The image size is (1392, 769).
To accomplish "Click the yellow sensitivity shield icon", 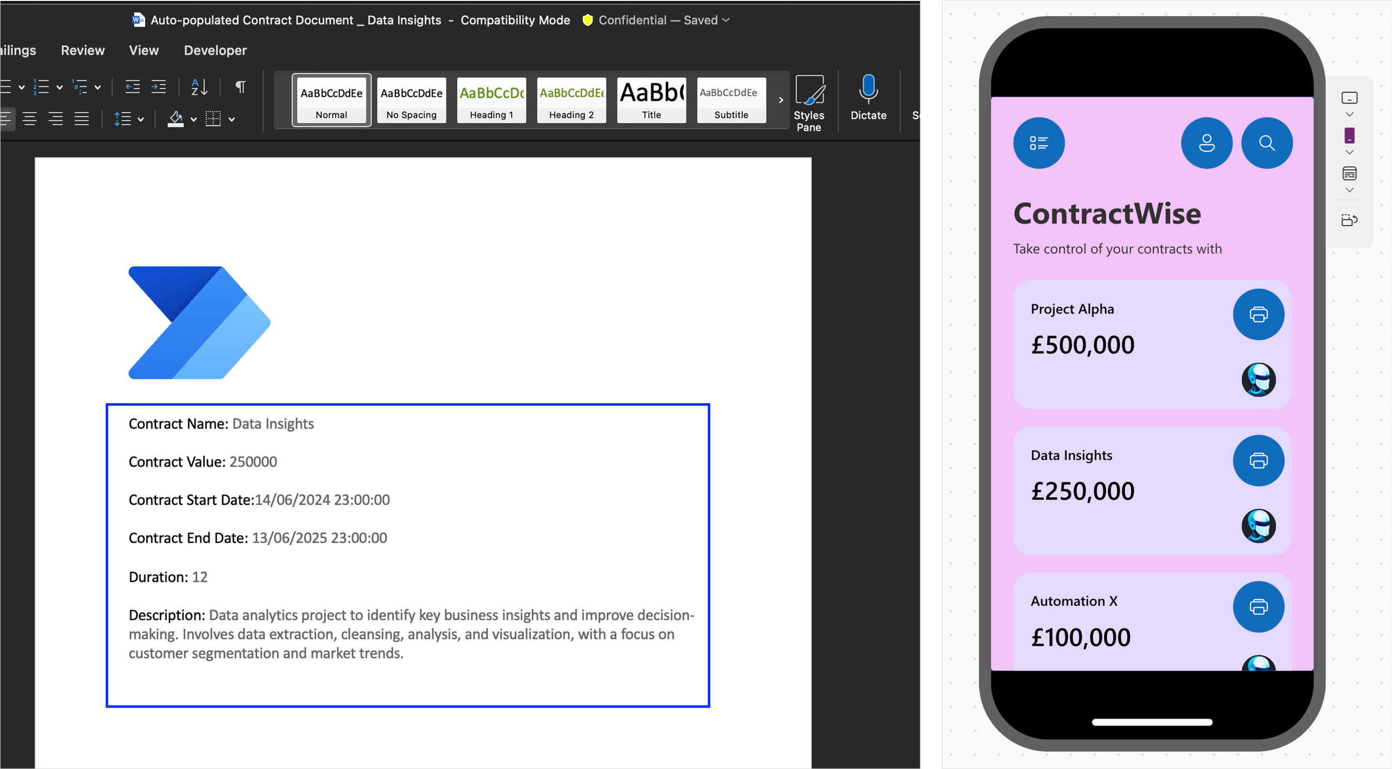I will tap(587, 20).
